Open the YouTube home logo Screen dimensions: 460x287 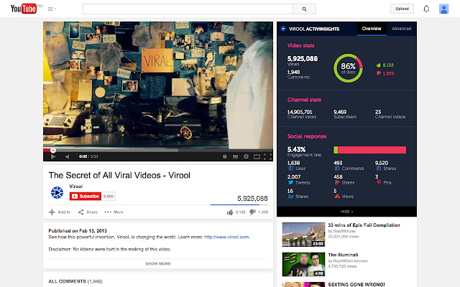point(24,9)
